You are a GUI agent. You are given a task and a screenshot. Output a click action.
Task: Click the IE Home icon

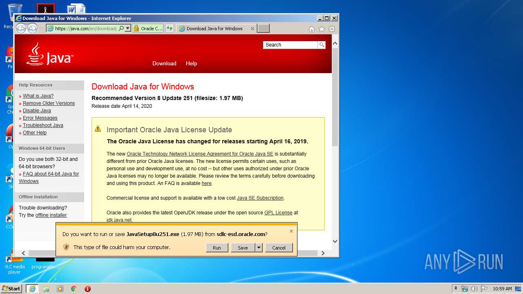(312, 29)
